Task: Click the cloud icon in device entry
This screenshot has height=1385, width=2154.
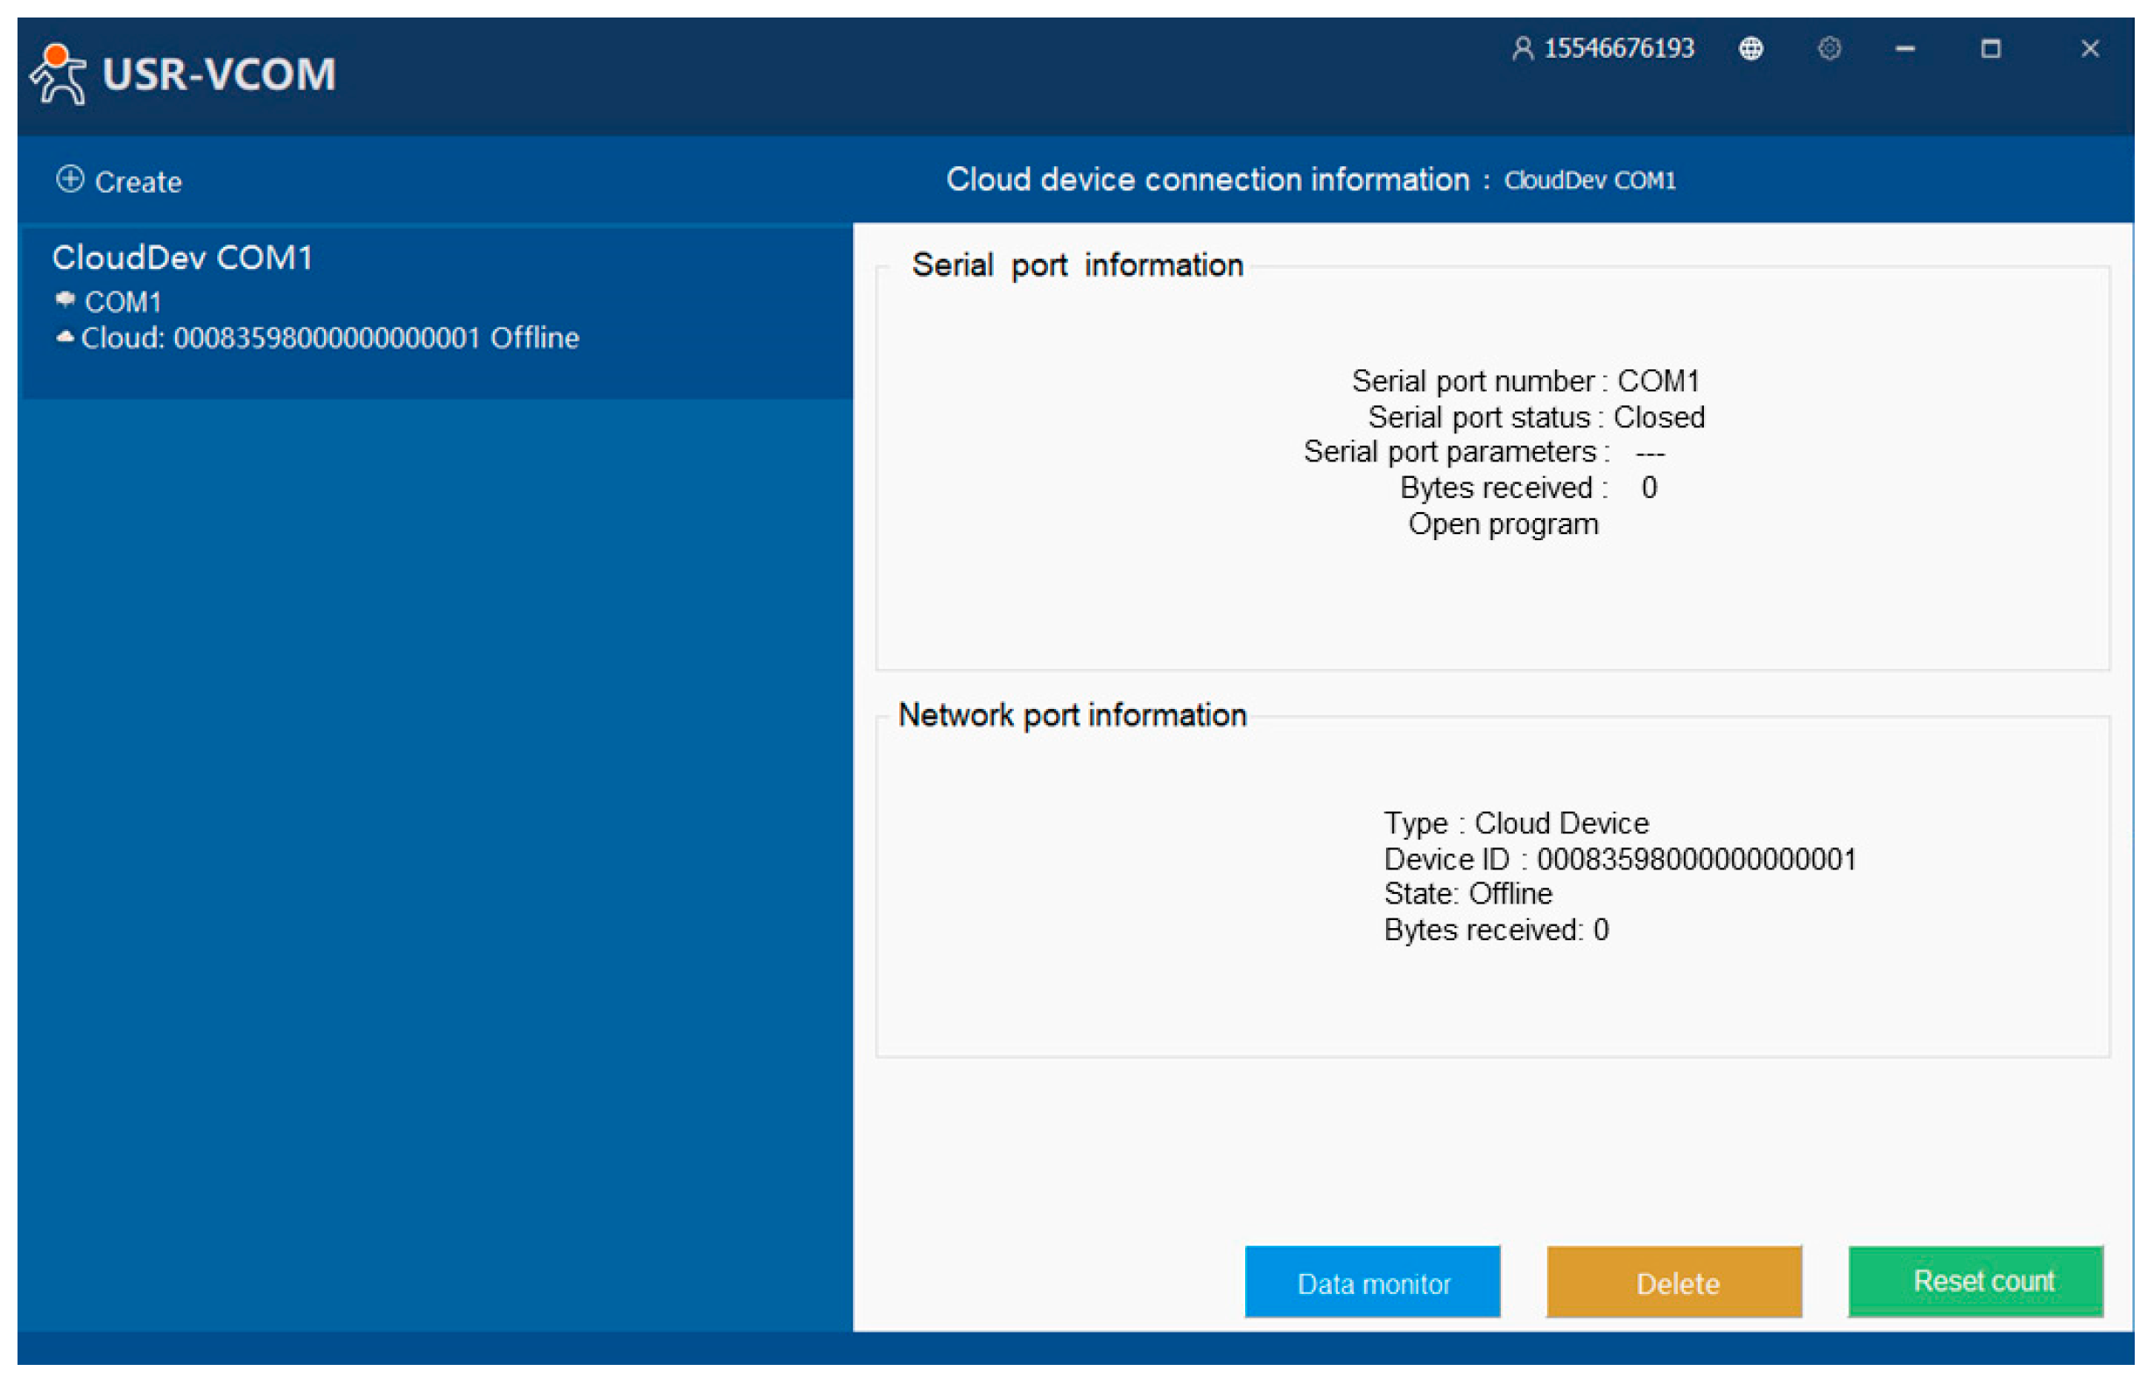Action: pos(65,337)
